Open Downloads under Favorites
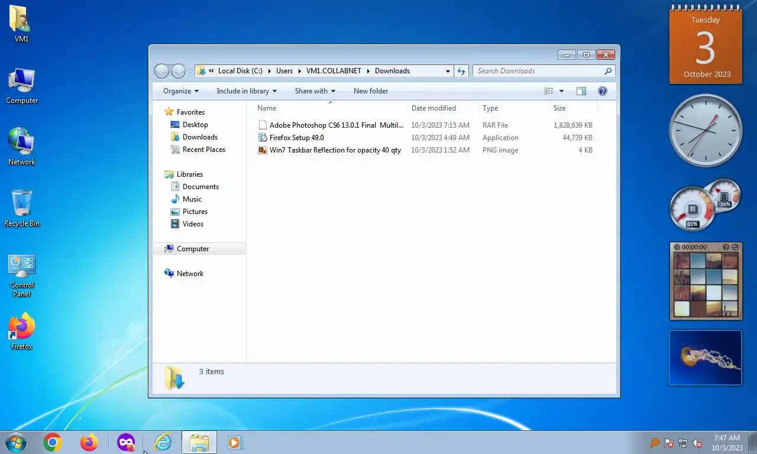 coord(200,137)
